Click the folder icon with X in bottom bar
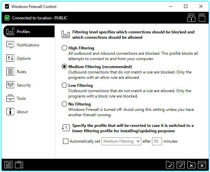210x172 pixels. [x=191, y=164]
